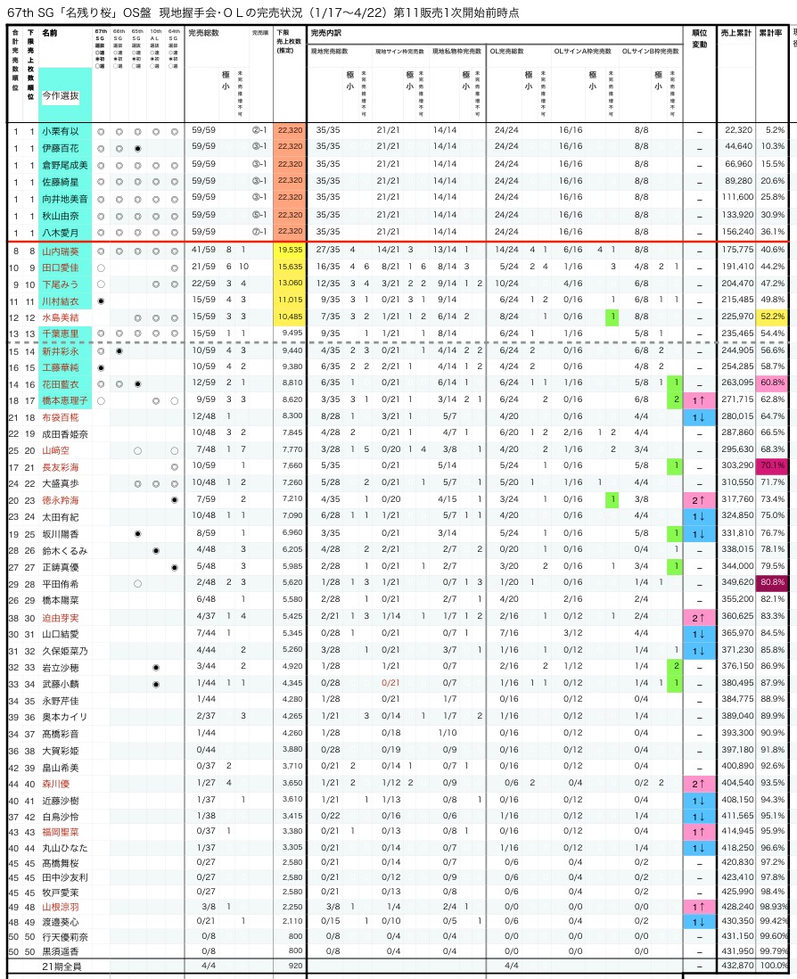Click the pink 2↑ badge in 森川優's row
This screenshot has height=979, width=797.
click(700, 784)
